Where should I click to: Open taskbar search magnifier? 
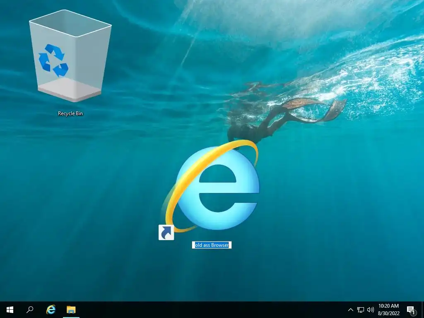(x=30, y=310)
